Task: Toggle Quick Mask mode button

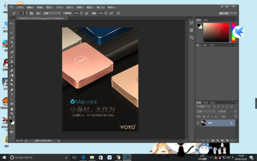Action: [12, 127]
